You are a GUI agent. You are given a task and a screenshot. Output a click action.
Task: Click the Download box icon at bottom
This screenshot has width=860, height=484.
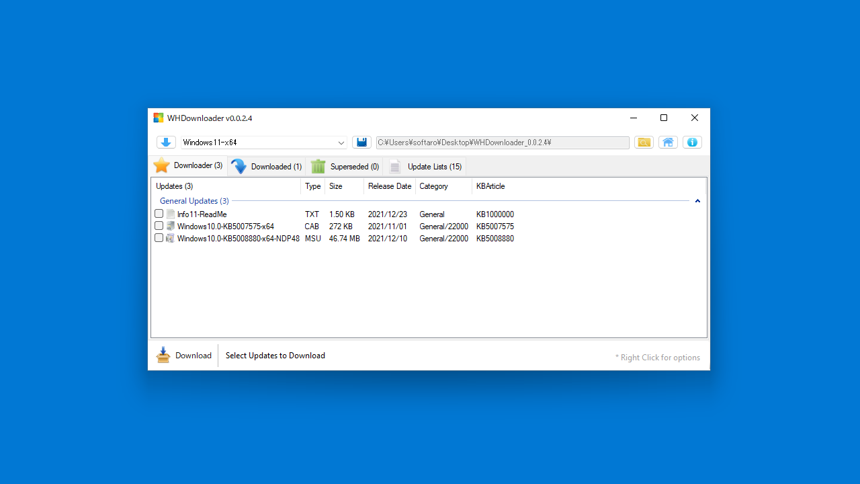[x=163, y=355]
